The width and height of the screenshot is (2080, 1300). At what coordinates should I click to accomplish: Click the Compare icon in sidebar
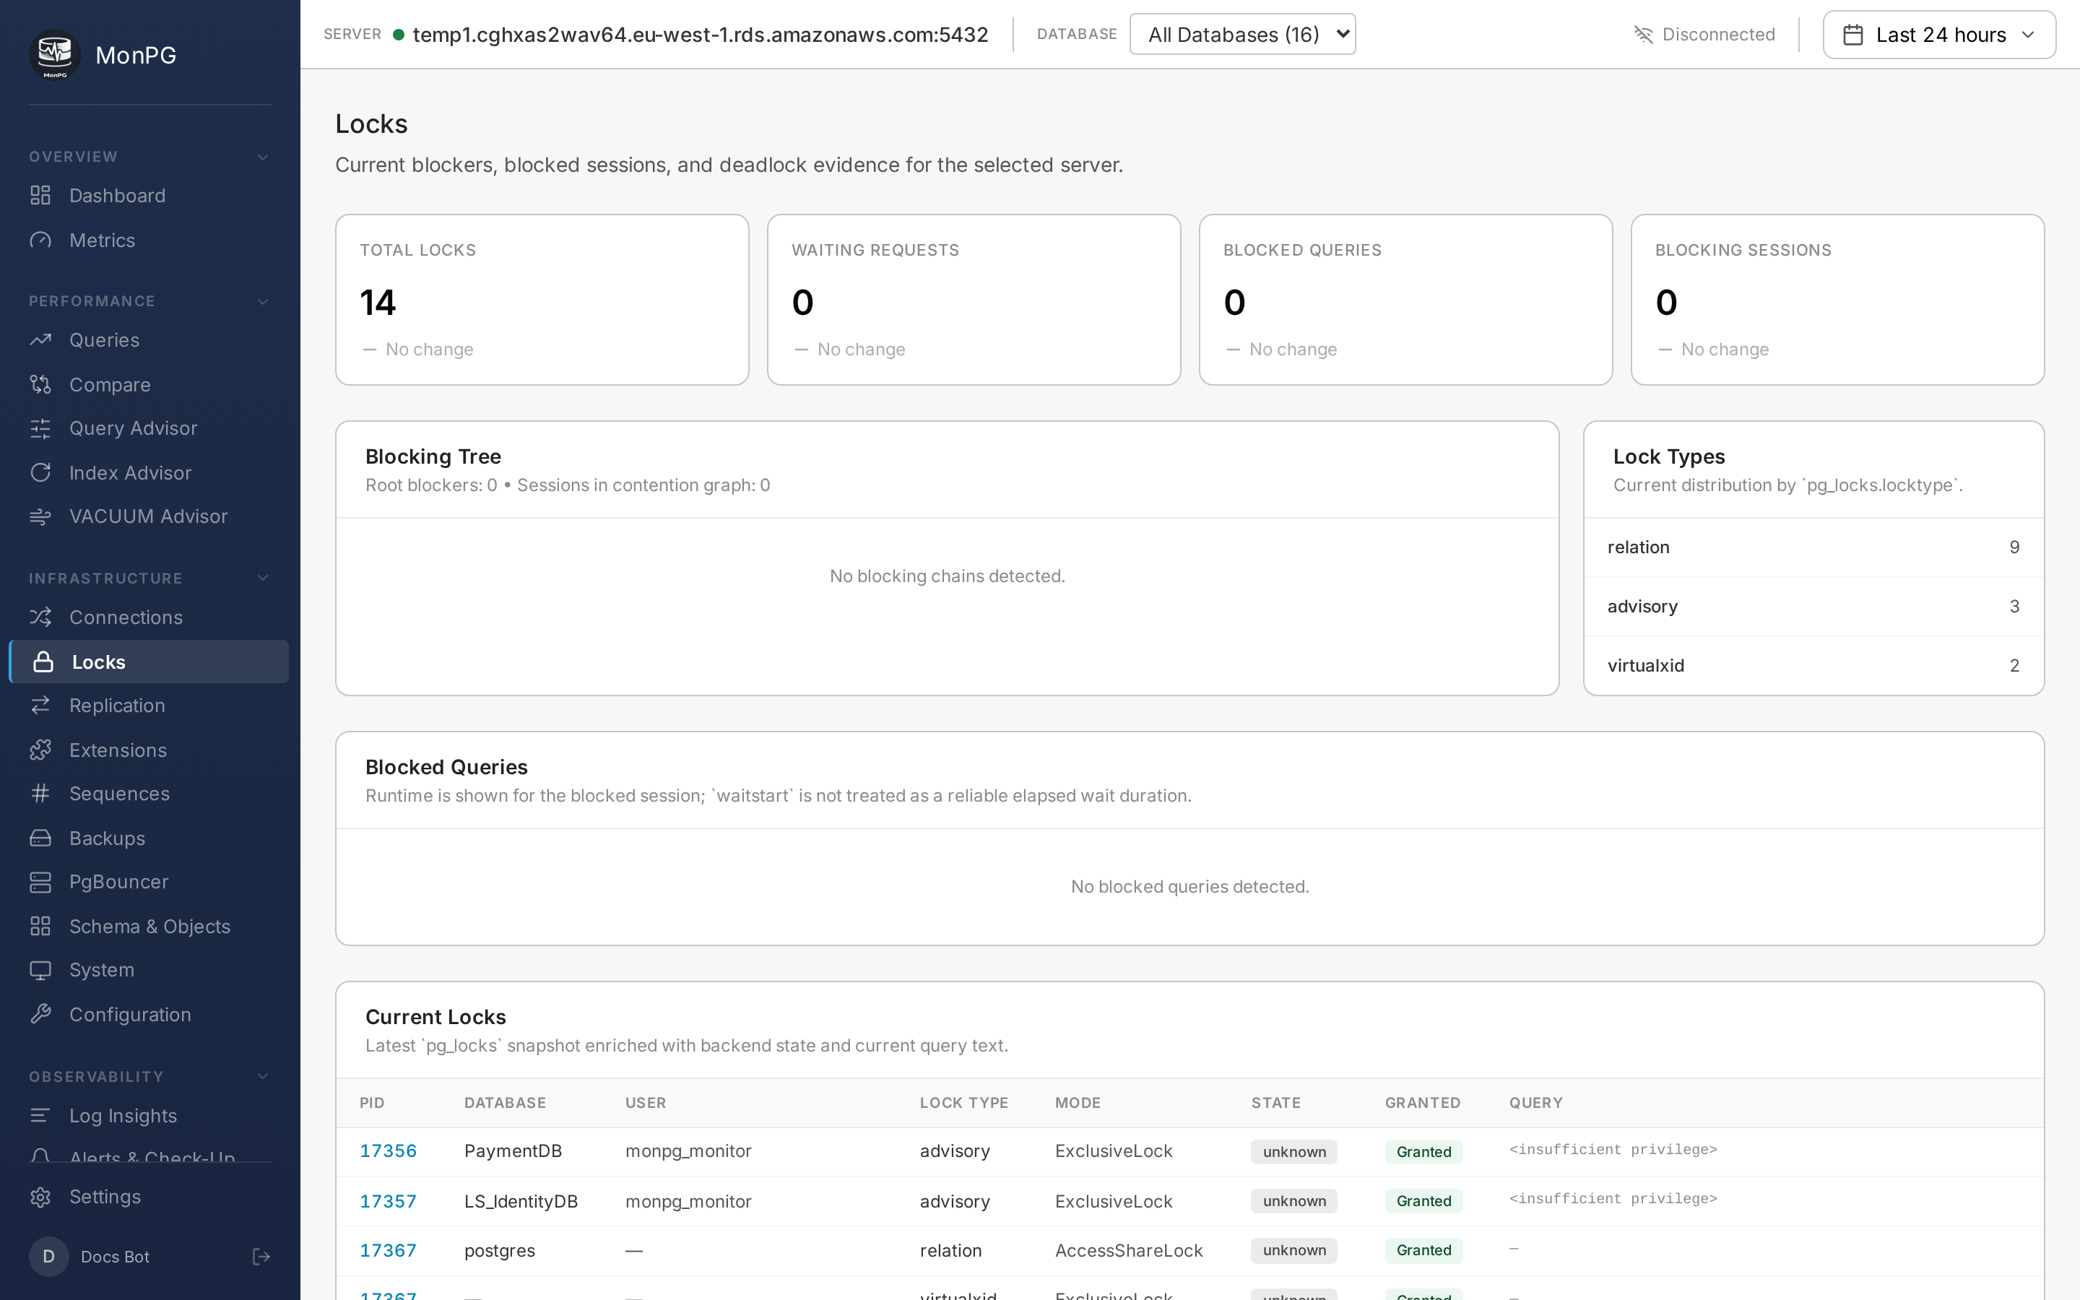(40, 384)
